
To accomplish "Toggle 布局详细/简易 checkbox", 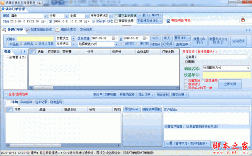I will tap(168, 21).
